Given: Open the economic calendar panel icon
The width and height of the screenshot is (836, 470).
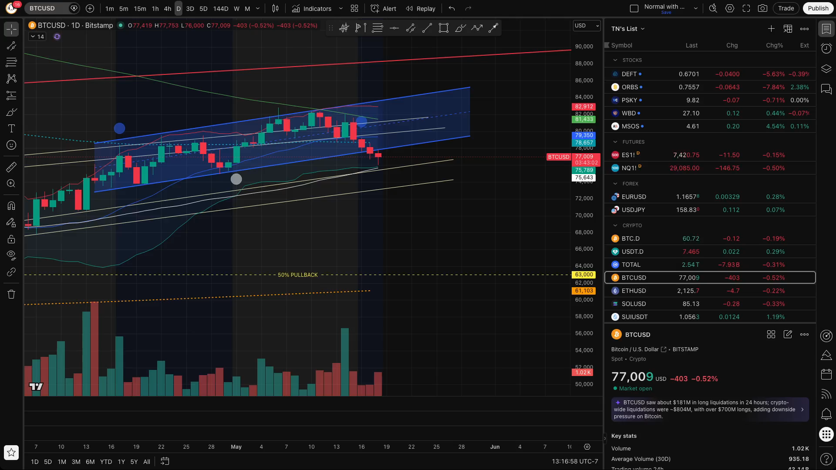Looking at the screenshot, I should [x=826, y=374].
